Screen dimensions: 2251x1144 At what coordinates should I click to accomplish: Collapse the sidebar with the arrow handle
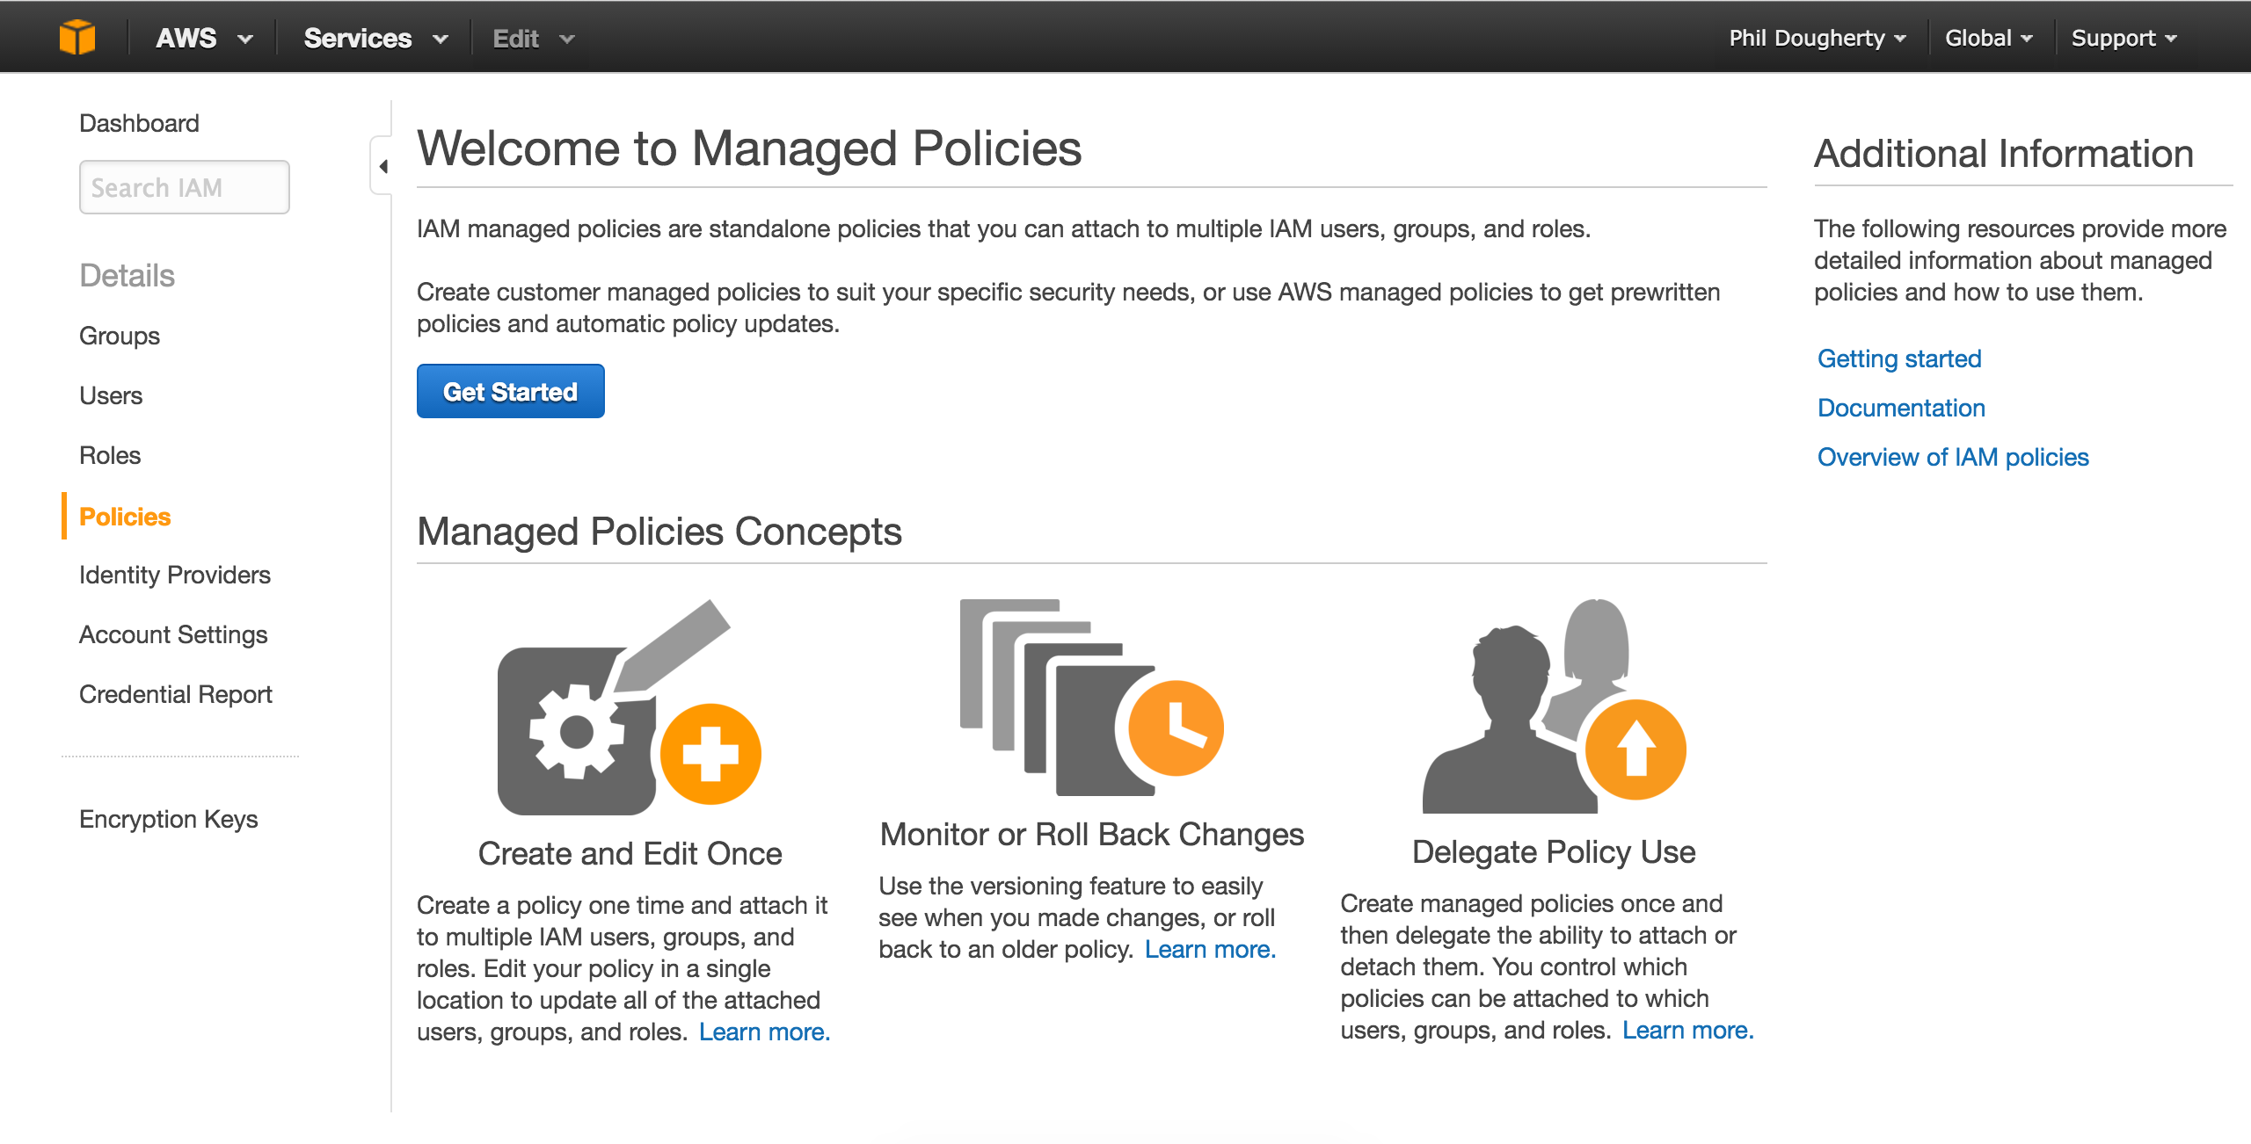(x=382, y=166)
